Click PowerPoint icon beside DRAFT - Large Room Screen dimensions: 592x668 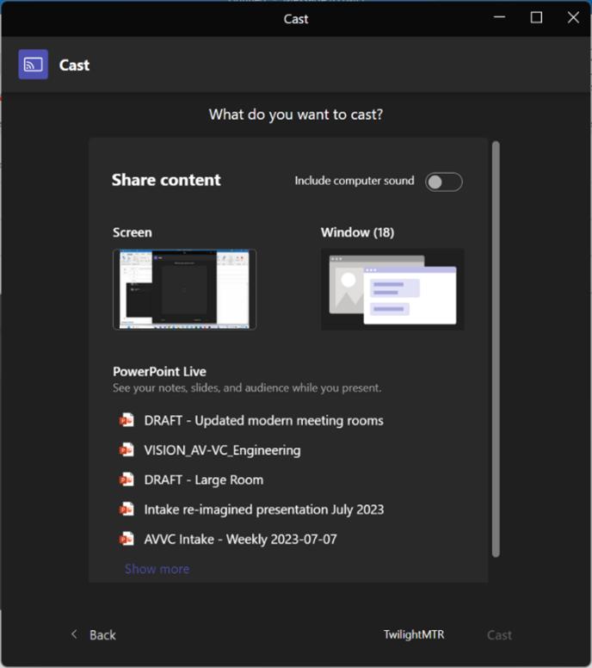[127, 479]
